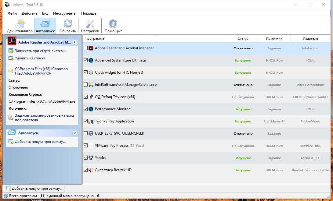The height and width of the screenshot is (201, 333).
Task: Toggle the VMware Tray Process checkbox
Action: coord(85,146)
